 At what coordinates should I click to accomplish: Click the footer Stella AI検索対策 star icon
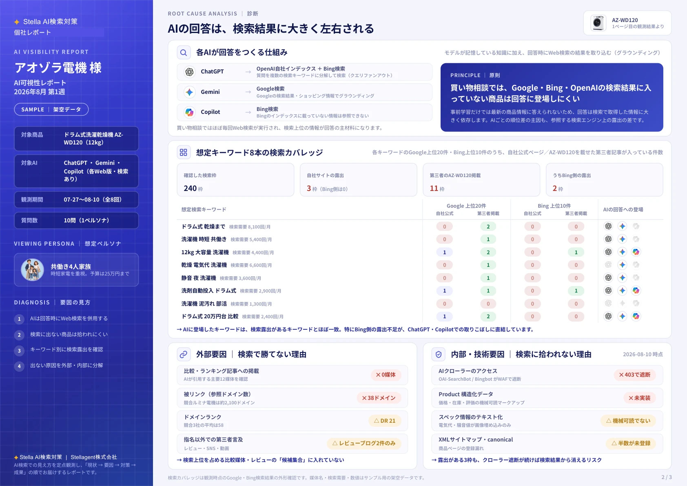coord(16,457)
